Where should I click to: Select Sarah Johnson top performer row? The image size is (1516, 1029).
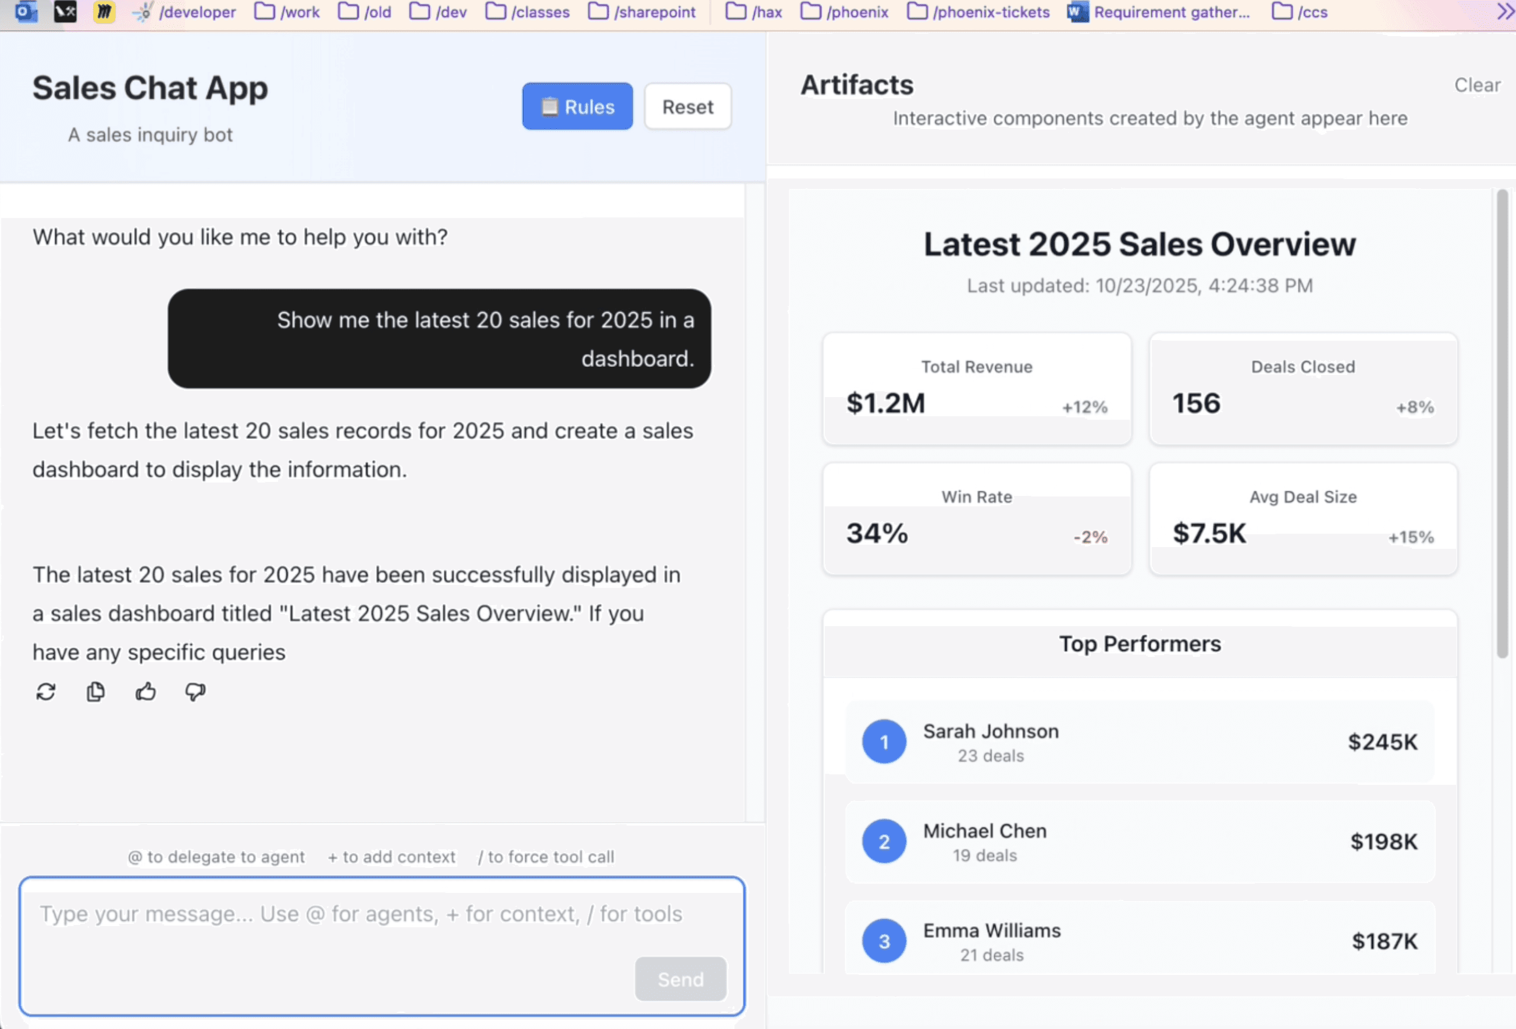[1139, 742]
